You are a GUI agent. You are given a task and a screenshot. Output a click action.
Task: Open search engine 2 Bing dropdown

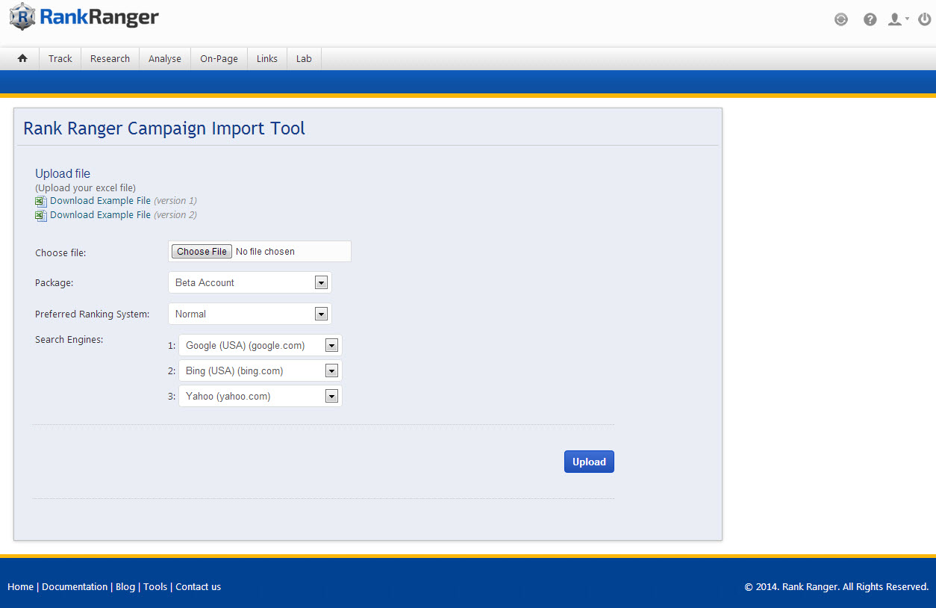260,370
